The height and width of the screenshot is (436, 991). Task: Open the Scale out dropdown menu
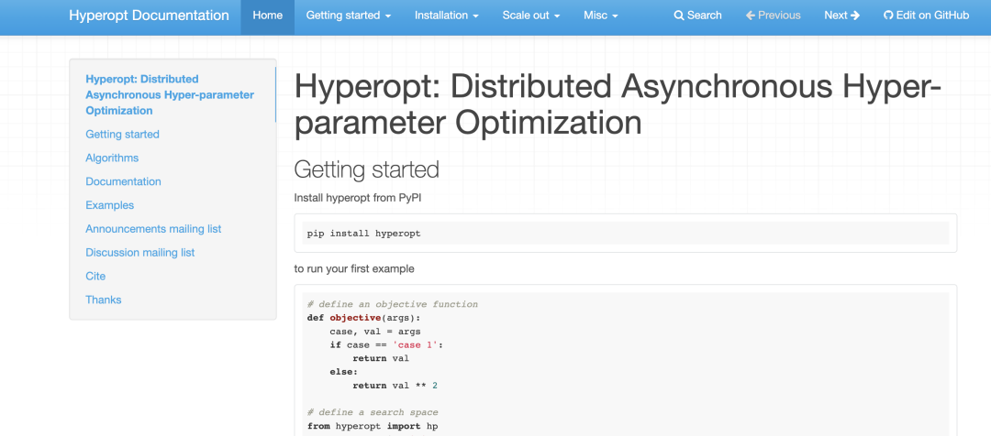(x=531, y=16)
